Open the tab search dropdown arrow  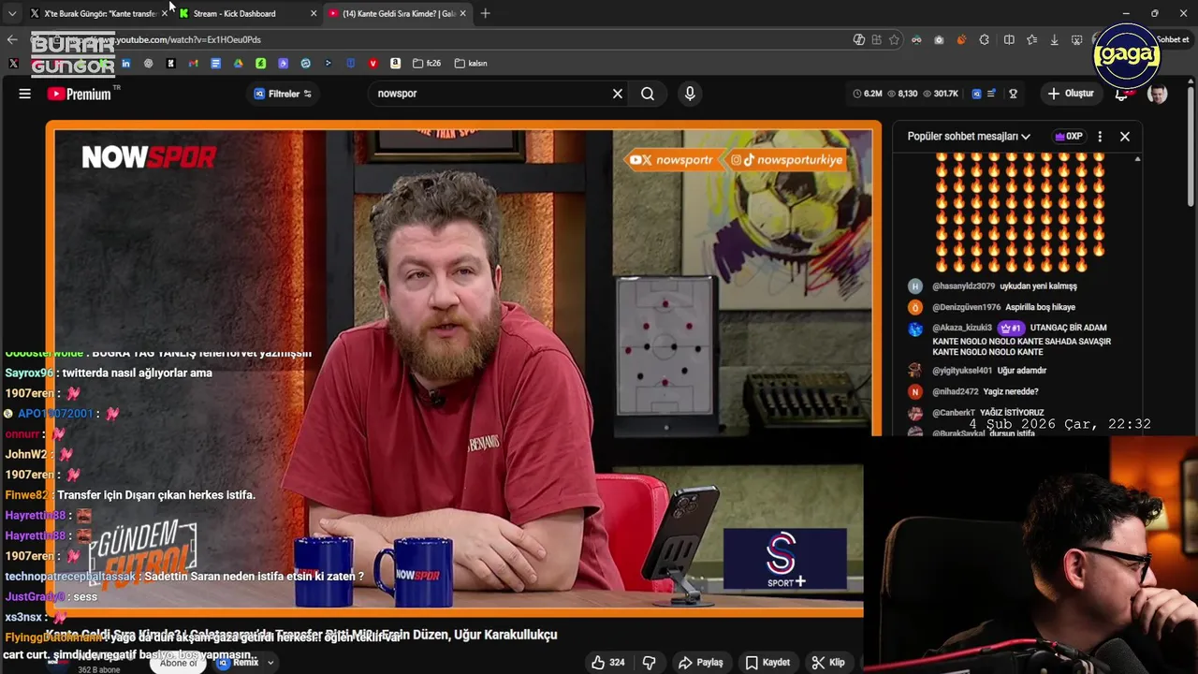[11, 13]
